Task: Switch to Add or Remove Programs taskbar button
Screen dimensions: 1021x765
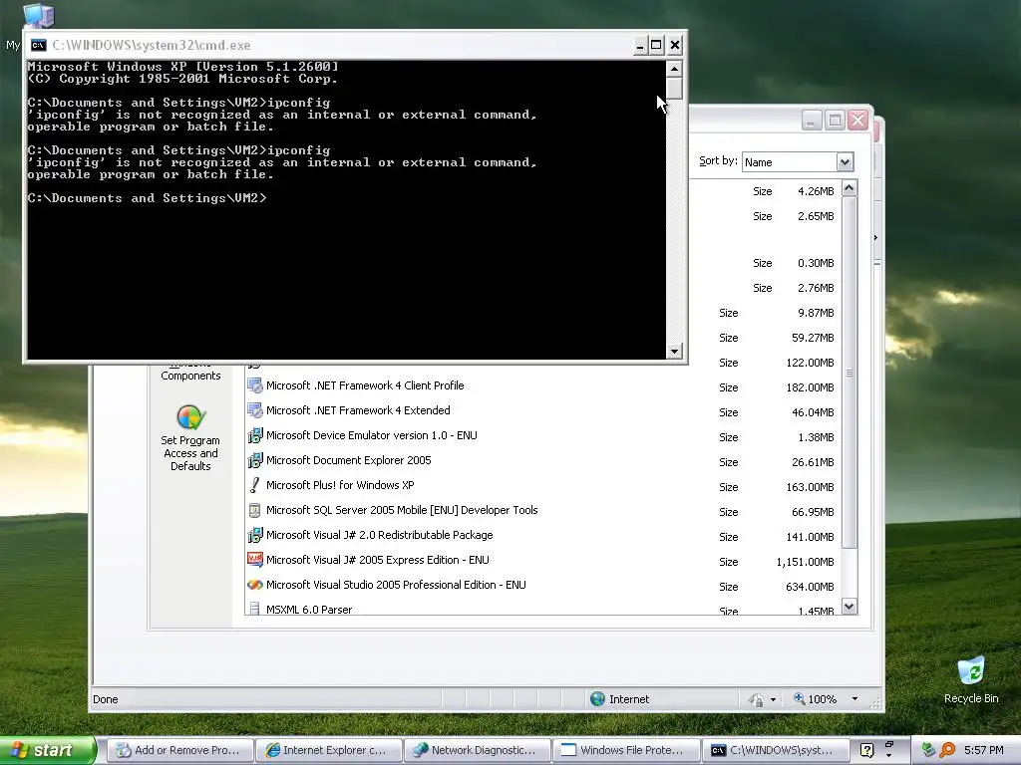Action: [x=179, y=750]
